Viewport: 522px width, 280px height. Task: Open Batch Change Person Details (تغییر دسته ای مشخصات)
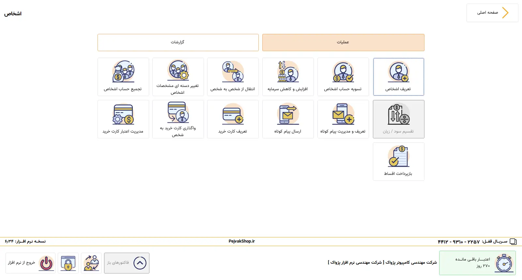(x=178, y=77)
